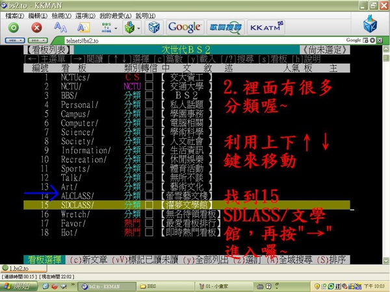The width and height of the screenshot is (390, 292).
Task: Click the Windows 開始 Start button
Action: click(18, 286)
